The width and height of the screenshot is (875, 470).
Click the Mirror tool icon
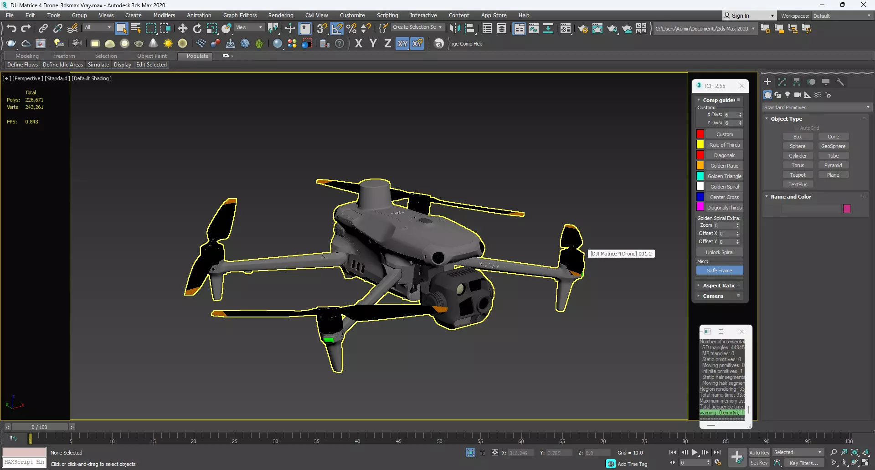pyautogui.click(x=455, y=28)
